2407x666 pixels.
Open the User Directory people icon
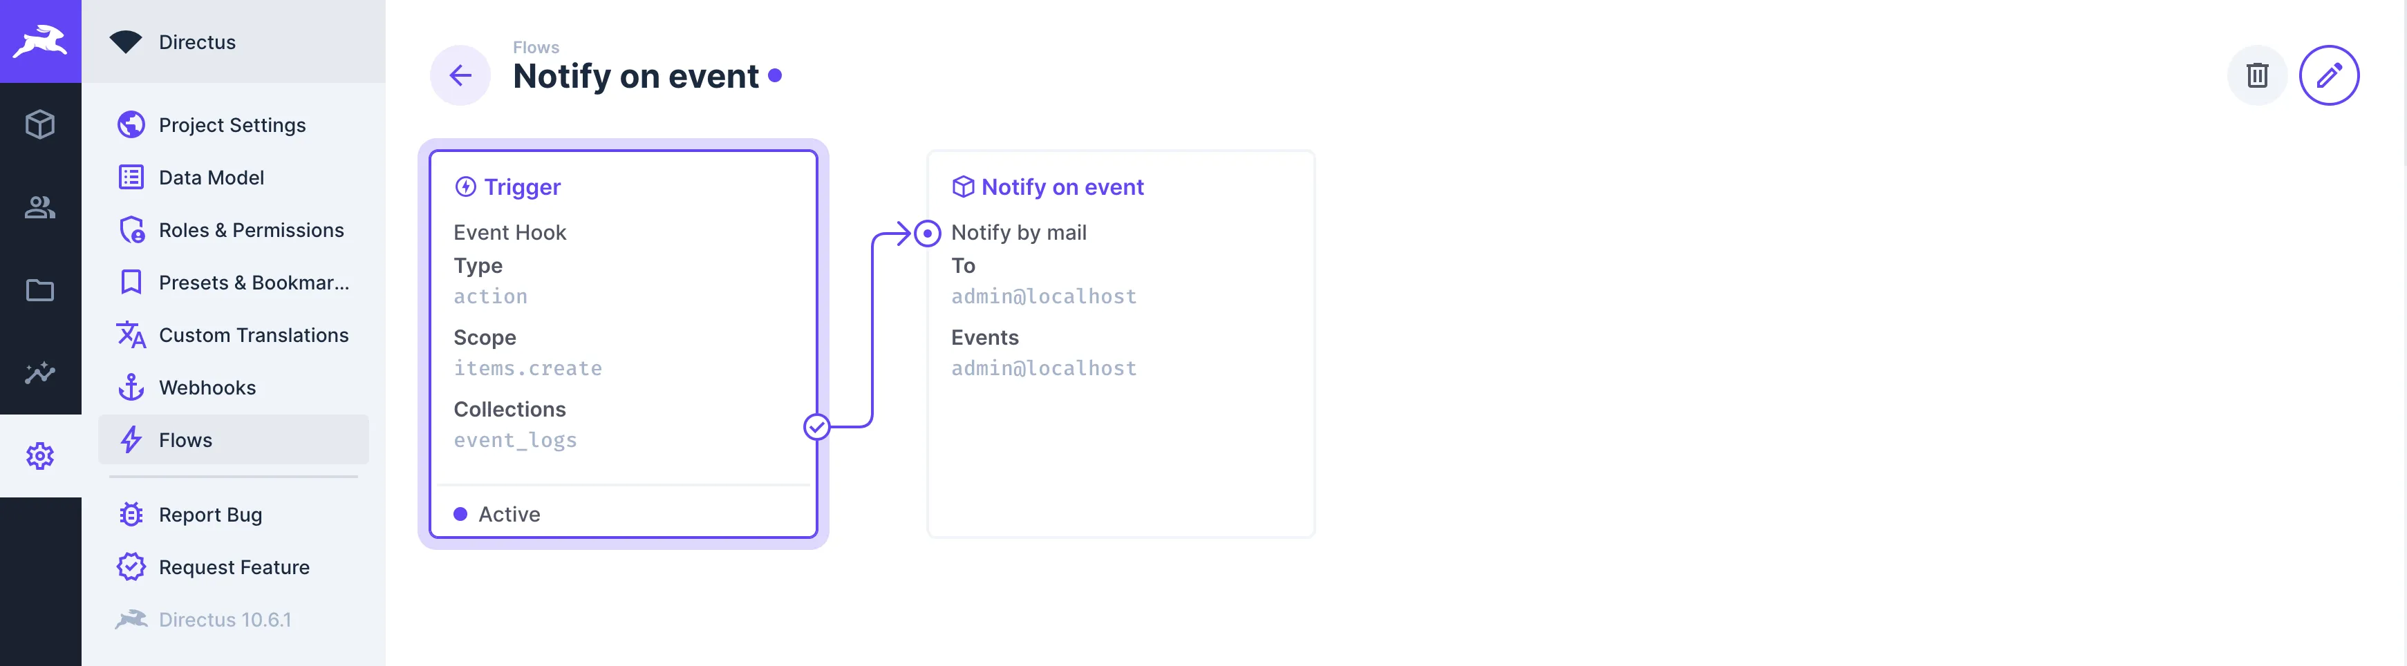click(41, 207)
